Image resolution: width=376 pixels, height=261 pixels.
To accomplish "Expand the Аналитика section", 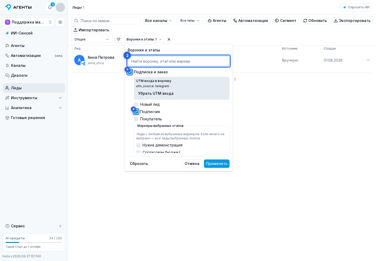I will coord(34,108).
